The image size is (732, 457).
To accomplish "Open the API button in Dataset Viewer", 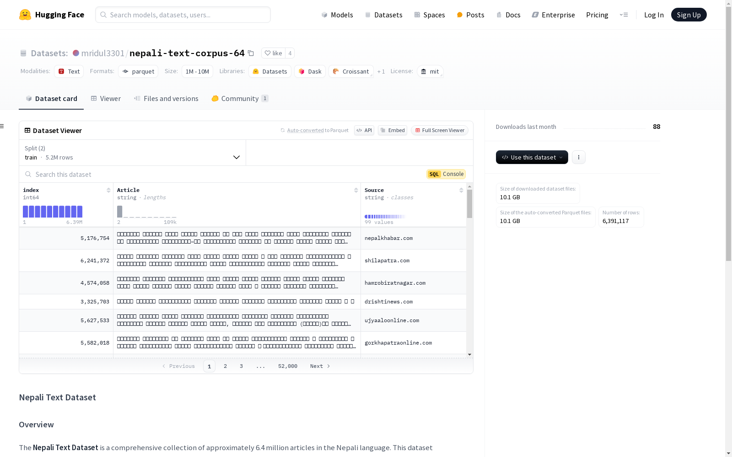I will point(364,130).
